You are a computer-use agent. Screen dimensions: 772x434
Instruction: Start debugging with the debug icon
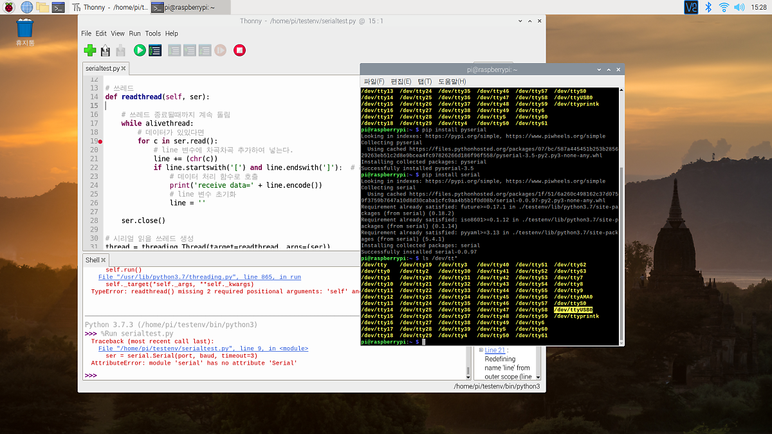tap(155, 50)
